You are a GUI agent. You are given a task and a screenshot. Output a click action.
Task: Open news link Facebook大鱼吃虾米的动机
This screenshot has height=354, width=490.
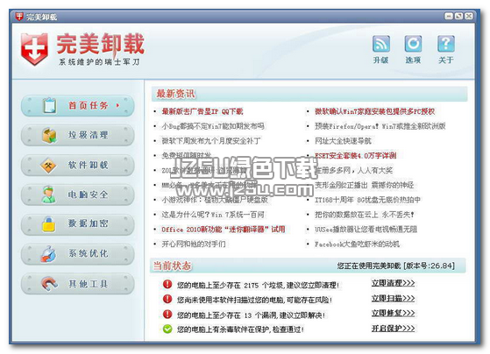click(x=357, y=244)
